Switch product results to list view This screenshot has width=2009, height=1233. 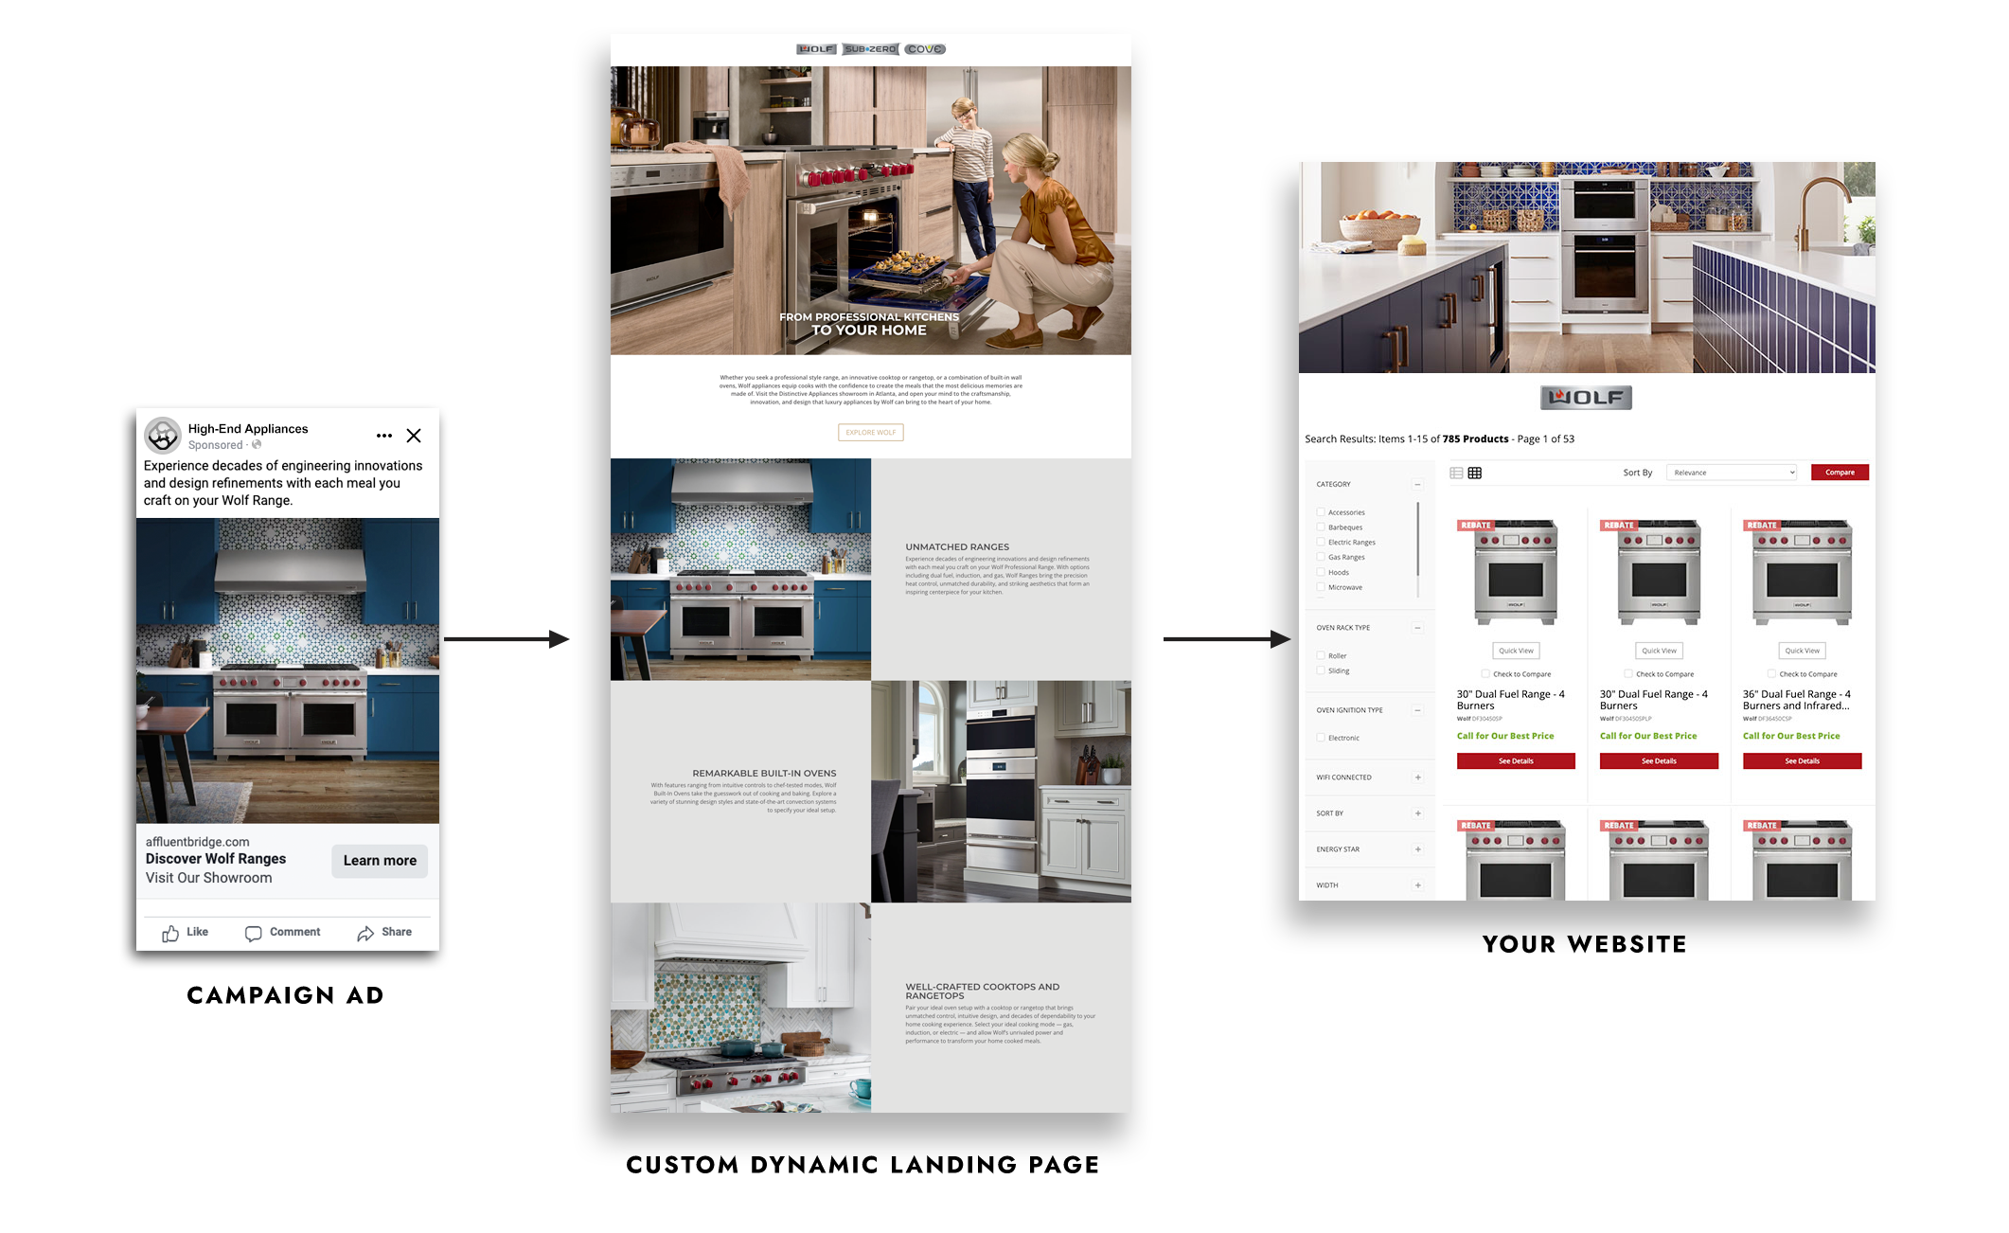1456,473
